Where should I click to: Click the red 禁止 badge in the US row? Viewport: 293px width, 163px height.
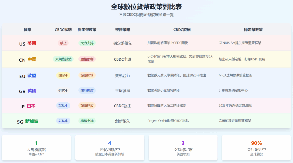[63, 43]
